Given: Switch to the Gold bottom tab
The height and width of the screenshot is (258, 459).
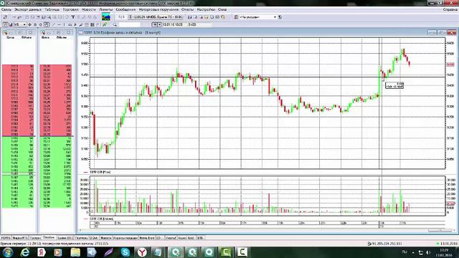Looking at the screenshot, I should pyautogui.click(x=191, y=238).
